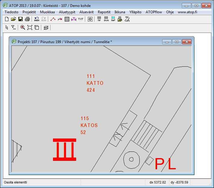Select the delete line point tool
The image size is (214, 188).
tap(60, 19)
